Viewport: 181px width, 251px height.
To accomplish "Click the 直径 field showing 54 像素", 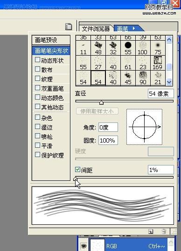I will click(161, 93).
